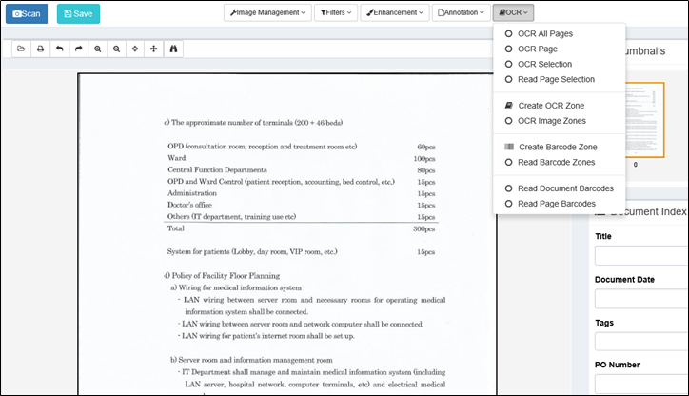689x396 pixels.
Task: Click the undo arrow icon
Action: coord(59,49)
